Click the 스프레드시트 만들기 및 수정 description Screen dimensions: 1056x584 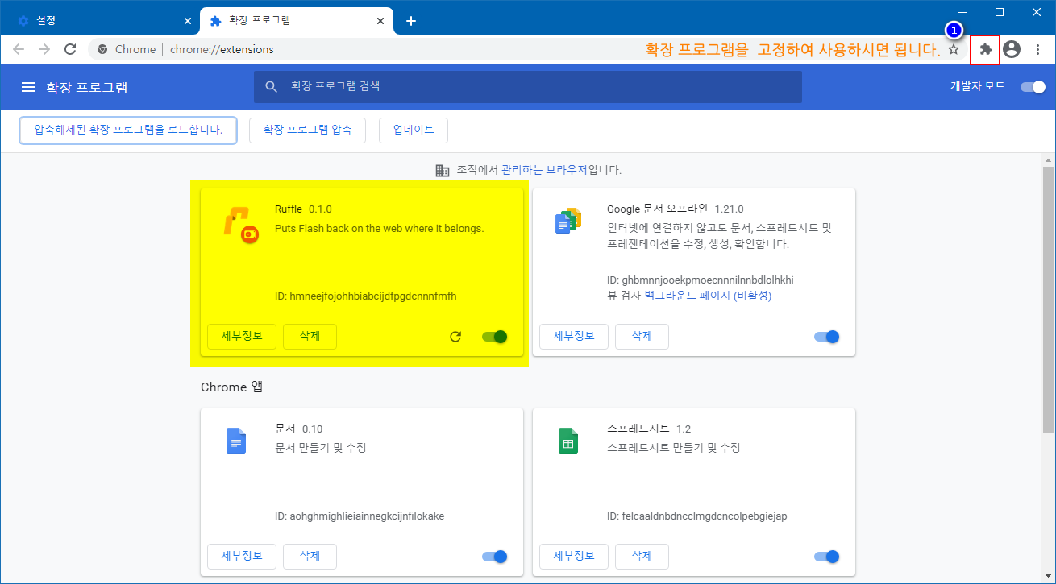point(673,448)
